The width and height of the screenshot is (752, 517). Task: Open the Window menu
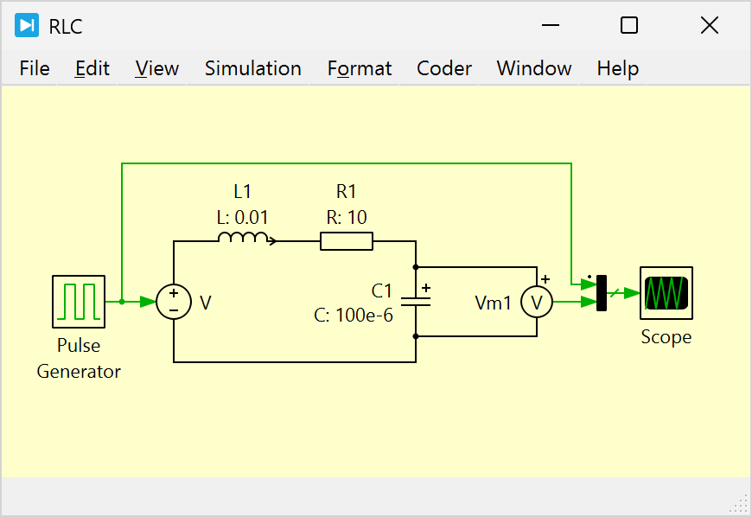[534, 68]
